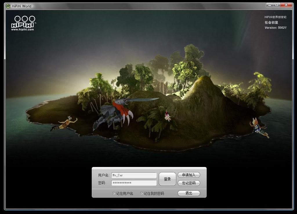Click the floating avatar on the right side
Viewport: 297px width, 214px height.
click(x=258, y=127)
